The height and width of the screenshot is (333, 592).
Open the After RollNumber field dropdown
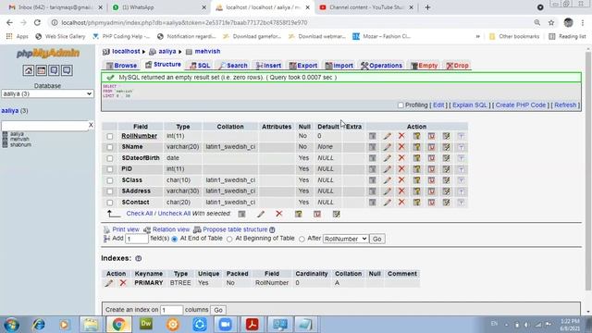(345, 239)
